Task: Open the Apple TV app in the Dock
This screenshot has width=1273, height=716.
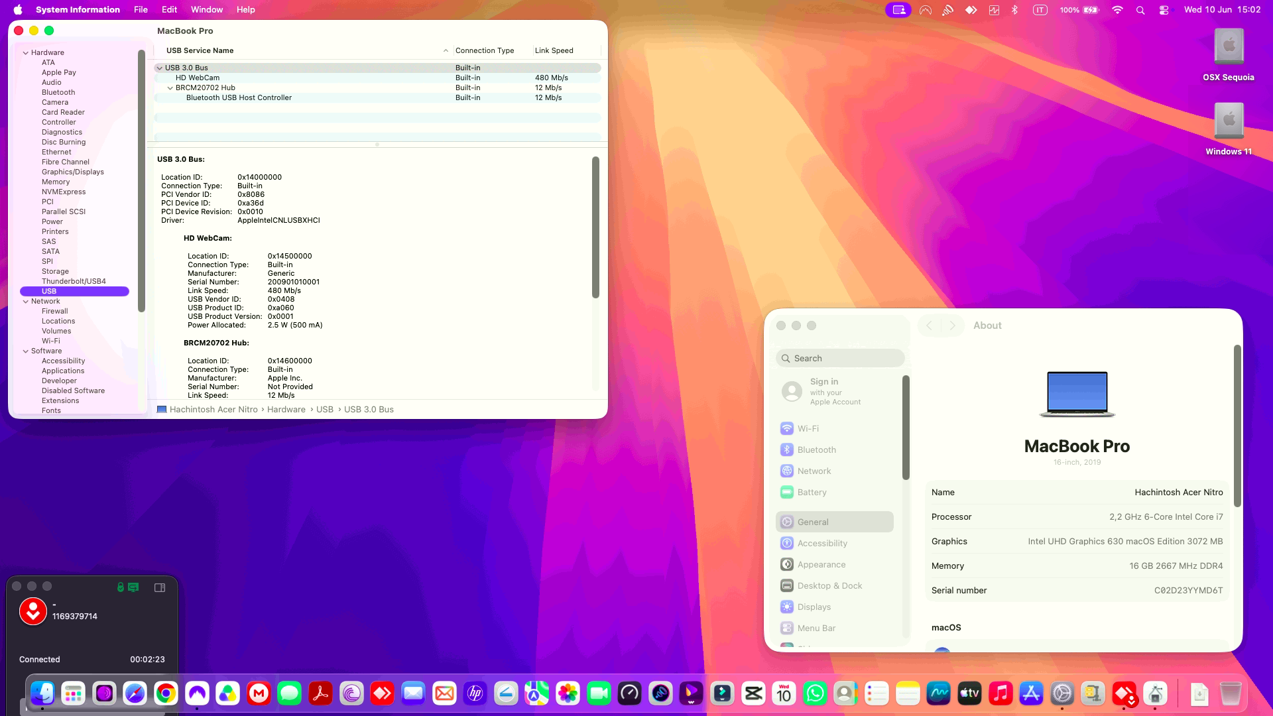Action: 969,693
